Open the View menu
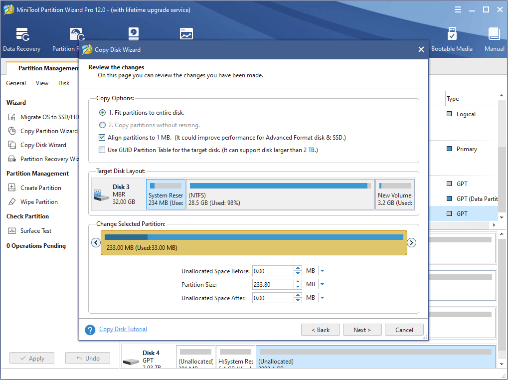The width and height of the screenshot is (508, 380). [42, 83]
